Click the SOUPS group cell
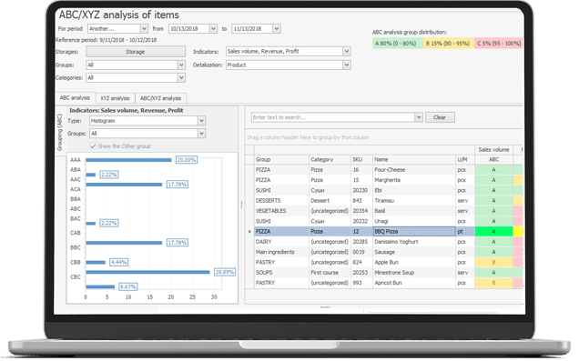Screen dimensions: 579x361 (281, 273)
